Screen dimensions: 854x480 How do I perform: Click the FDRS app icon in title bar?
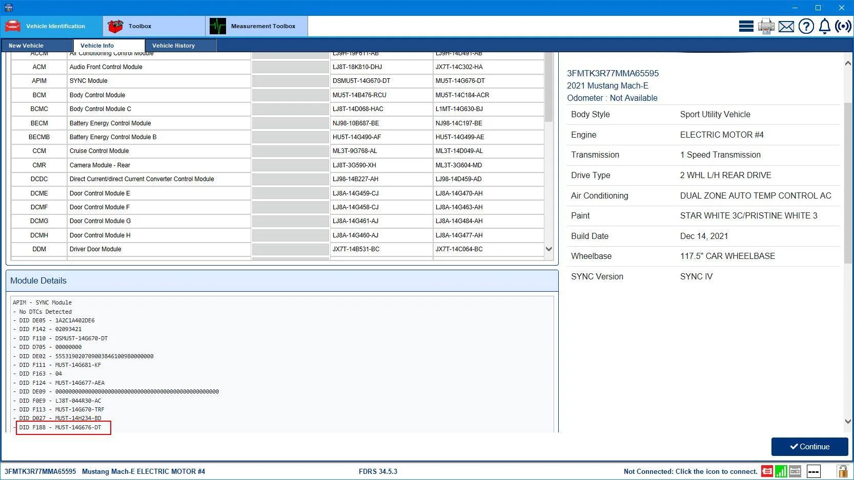coord(9,8)
